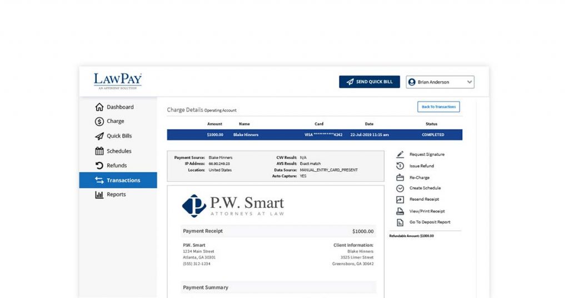Click the VISA card number ending 4242
569x298 pixels.
[x=323, y=135]
